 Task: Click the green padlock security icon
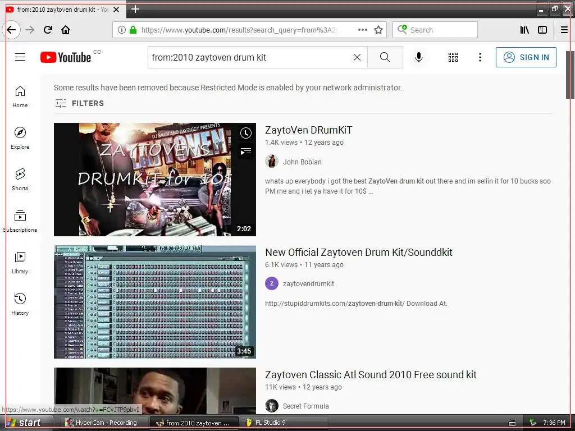coord(133,30)
